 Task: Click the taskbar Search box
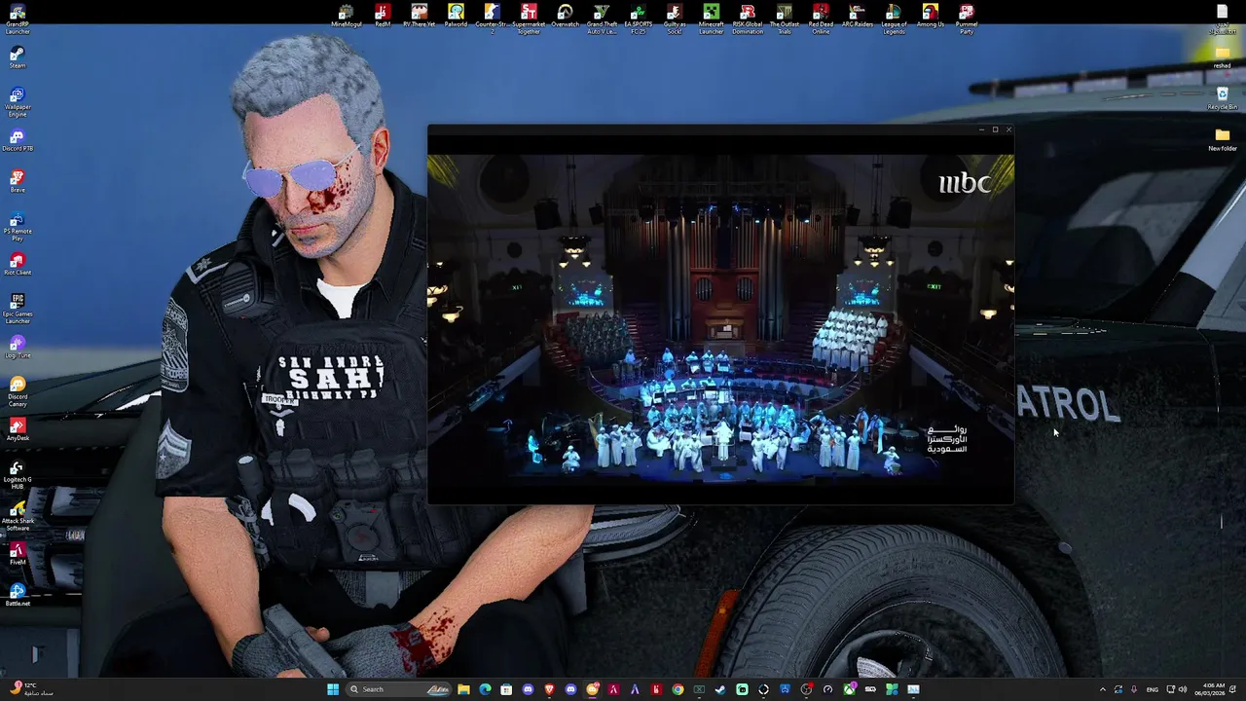tap(399, 689)
